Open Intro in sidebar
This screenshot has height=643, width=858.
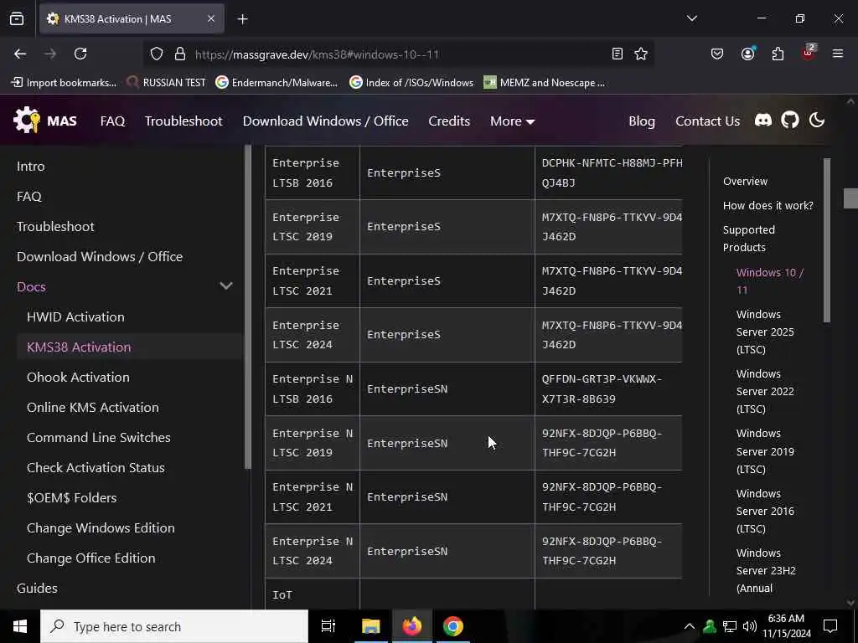click(x=31, y=167)
